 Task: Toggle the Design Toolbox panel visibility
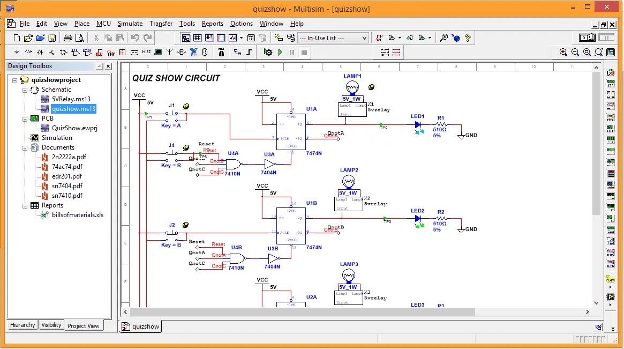pos(186,38)
